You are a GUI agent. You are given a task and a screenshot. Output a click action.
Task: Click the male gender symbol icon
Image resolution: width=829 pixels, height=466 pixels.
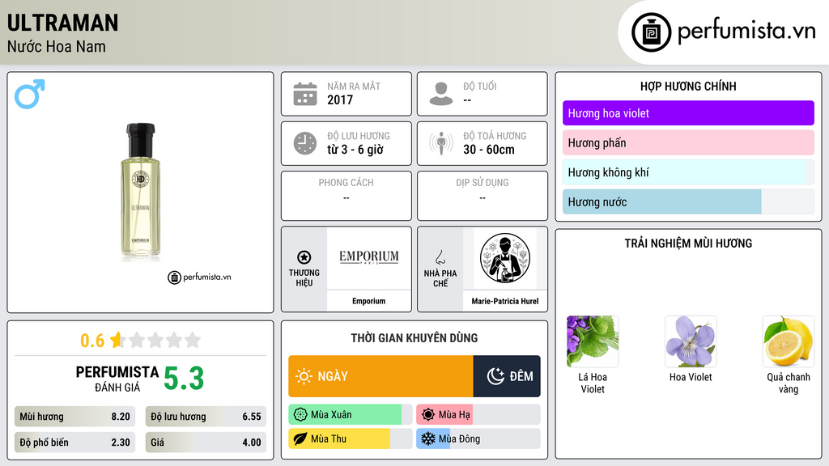[x=30, y=94]
